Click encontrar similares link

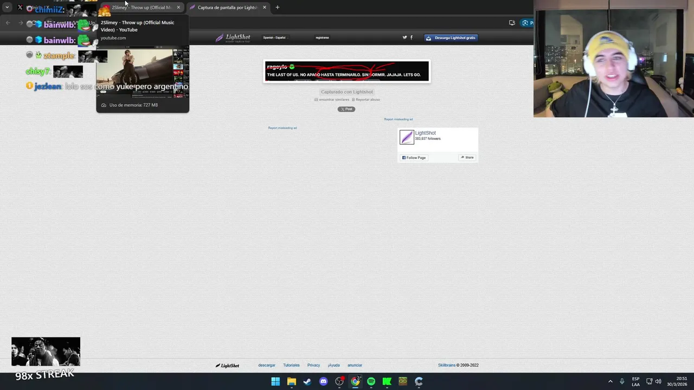coord(332,100)
